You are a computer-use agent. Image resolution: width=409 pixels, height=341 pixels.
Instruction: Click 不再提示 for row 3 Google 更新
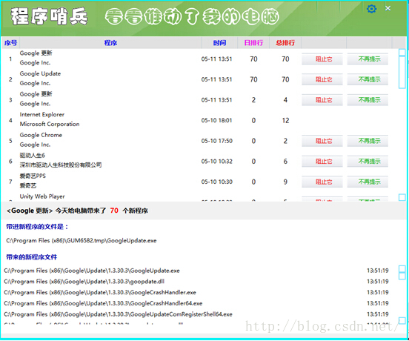click(x=368, y=100)
